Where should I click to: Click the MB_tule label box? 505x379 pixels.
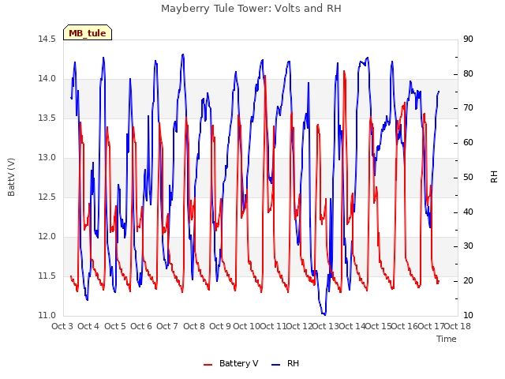[88, 32]
